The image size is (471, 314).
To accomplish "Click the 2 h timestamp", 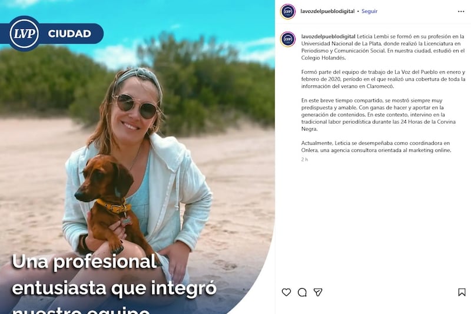I will point(304,160).
